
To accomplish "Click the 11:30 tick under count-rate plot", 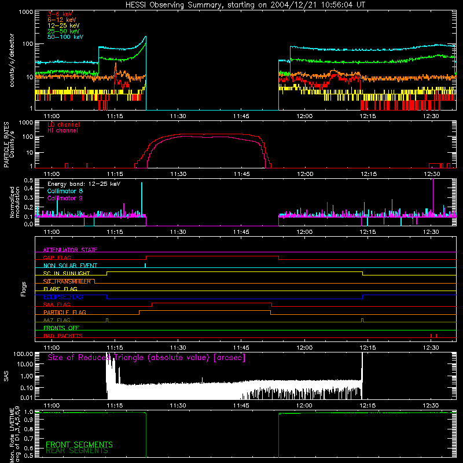I will pyautogui.click(x=178, y=116).
